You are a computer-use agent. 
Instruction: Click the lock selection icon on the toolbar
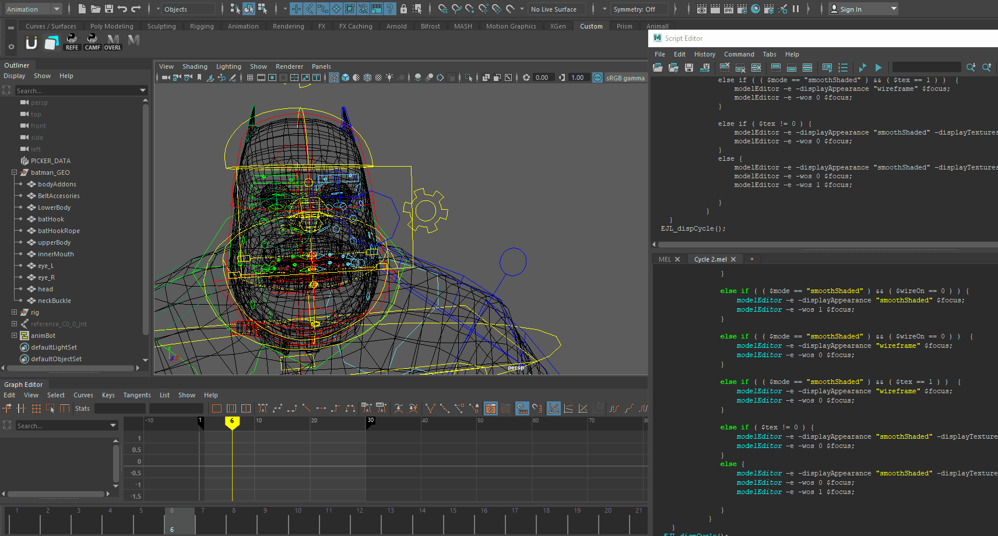pos(403,9)
